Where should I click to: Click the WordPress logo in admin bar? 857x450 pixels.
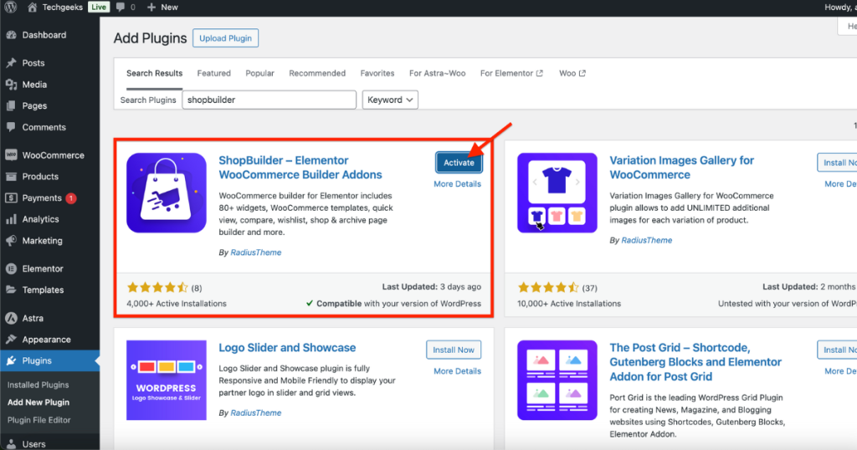10,7
